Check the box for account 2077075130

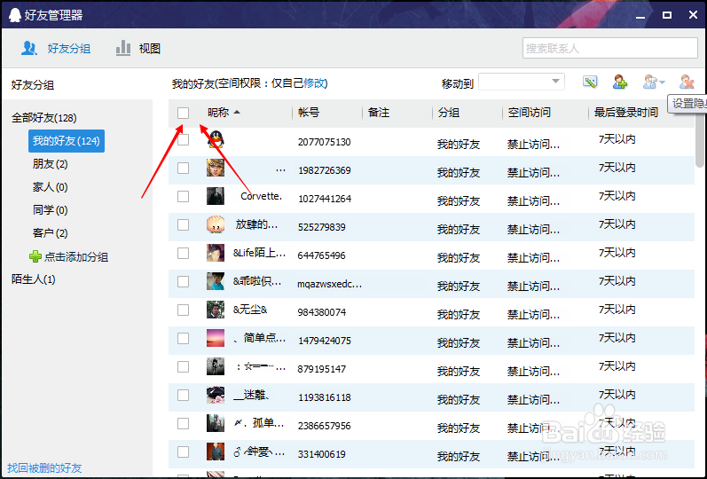[x=183, y=140]
